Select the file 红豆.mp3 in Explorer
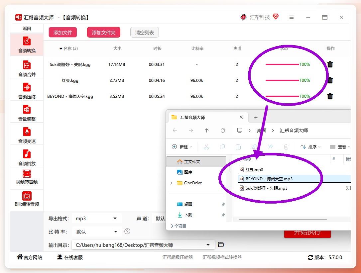The image size is (361, 273). point(251,170)
